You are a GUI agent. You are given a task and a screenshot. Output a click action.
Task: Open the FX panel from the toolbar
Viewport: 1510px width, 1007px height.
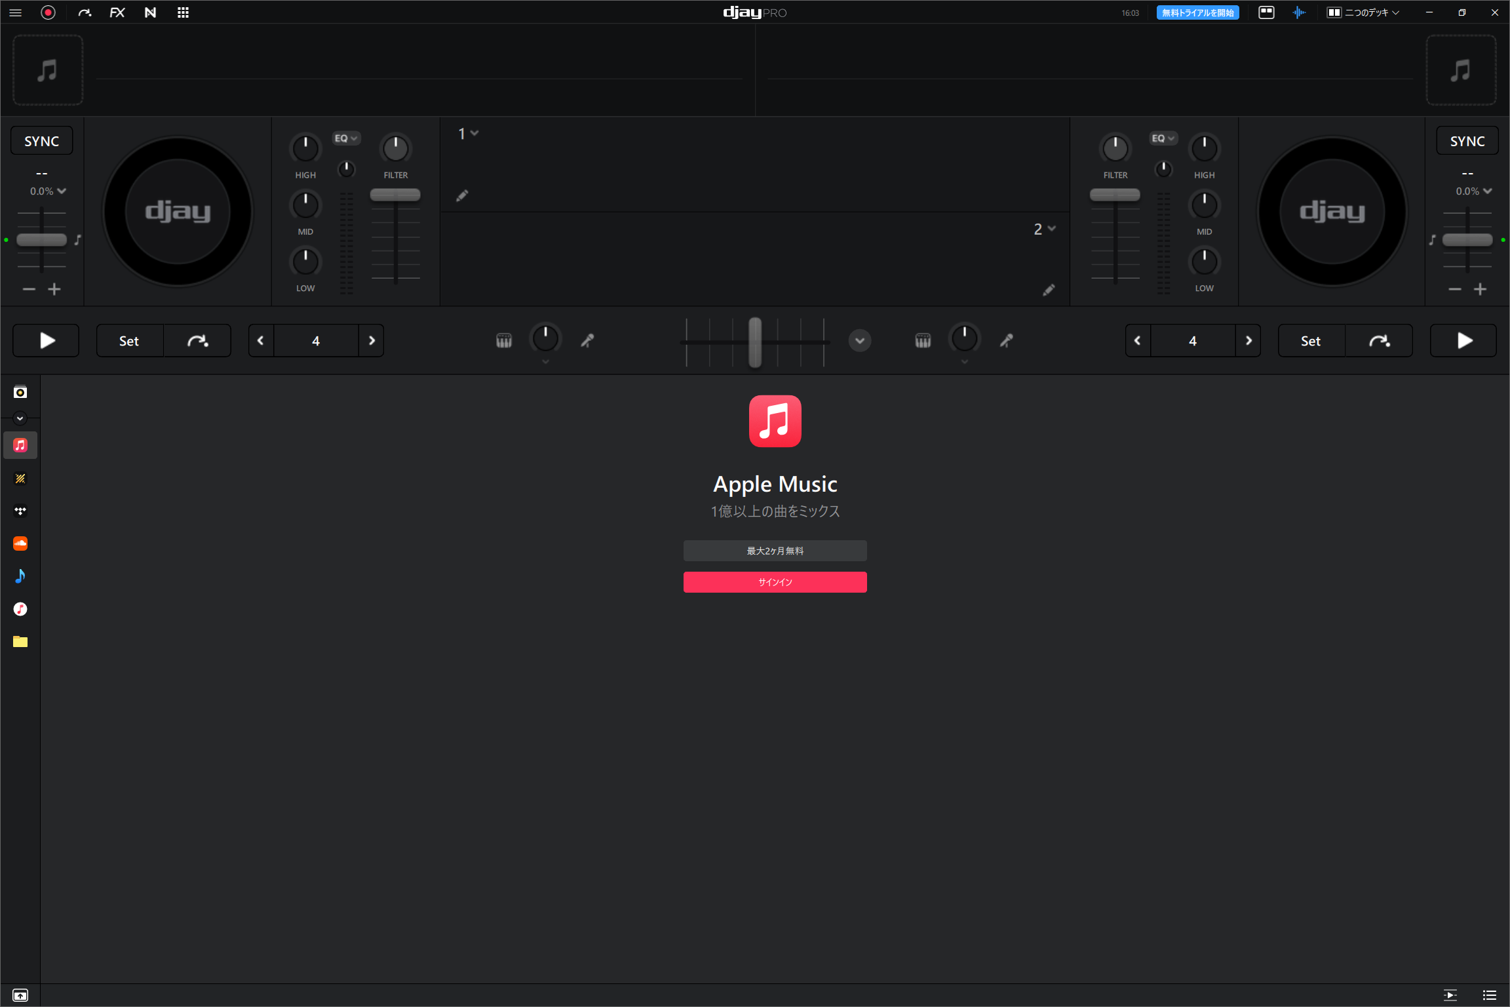[117, 12]
